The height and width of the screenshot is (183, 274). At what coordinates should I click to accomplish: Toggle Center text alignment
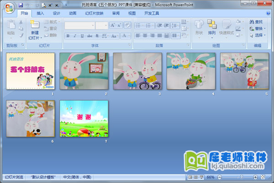(x=145, y=36)
